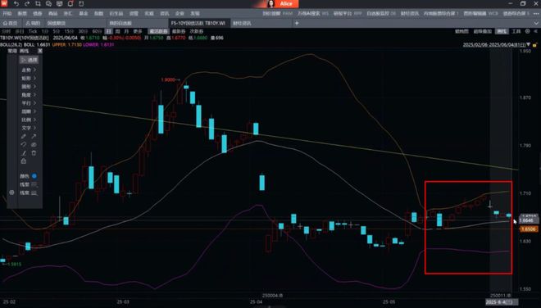Click the undo-drawing curved arrow icon

click(x=24, y=144)
